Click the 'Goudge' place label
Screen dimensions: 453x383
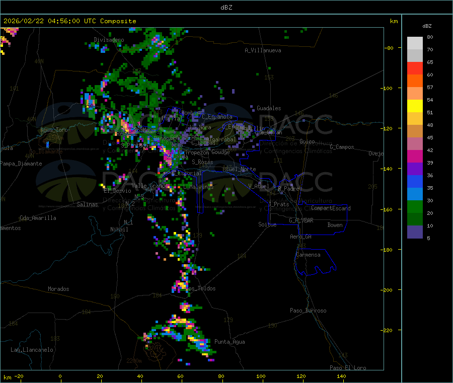tap(221, 152)
